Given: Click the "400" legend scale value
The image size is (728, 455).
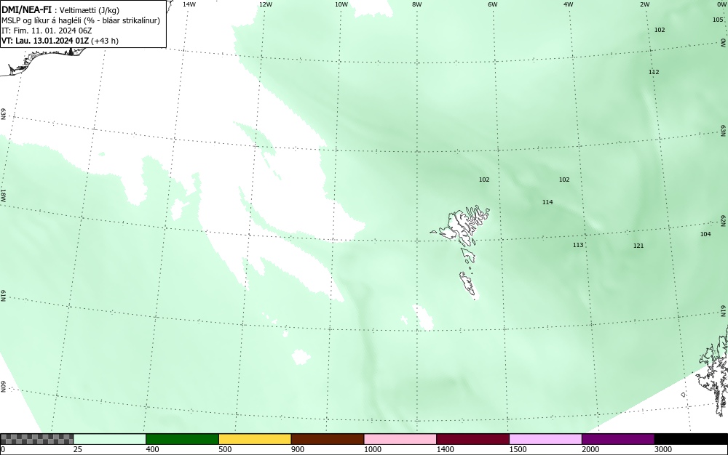Looking at the screenshot, I should pos(152,449).
